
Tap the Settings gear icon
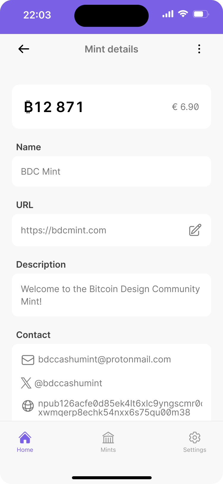[195, 438]
